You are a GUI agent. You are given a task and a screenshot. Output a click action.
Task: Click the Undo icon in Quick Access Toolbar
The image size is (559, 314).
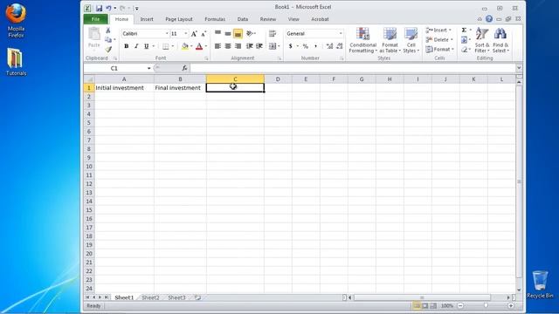tap(108, 8)
